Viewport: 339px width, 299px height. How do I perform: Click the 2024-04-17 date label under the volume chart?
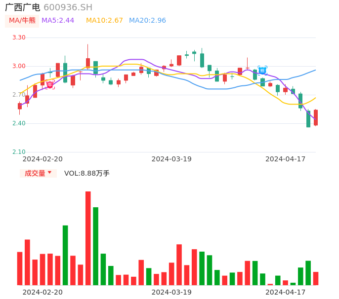286,292
